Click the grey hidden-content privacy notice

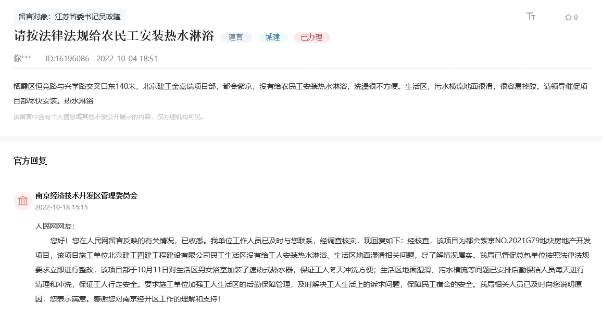[109, 117]
